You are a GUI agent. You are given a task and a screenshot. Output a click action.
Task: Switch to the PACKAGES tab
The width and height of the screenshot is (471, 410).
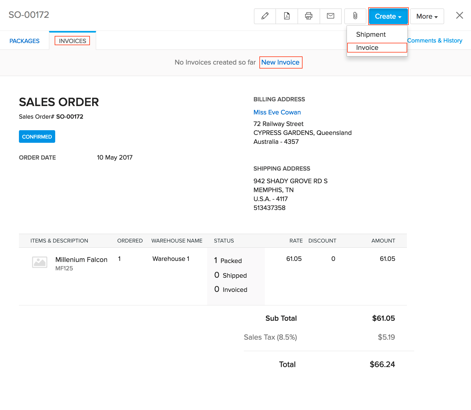coord(24,41)
